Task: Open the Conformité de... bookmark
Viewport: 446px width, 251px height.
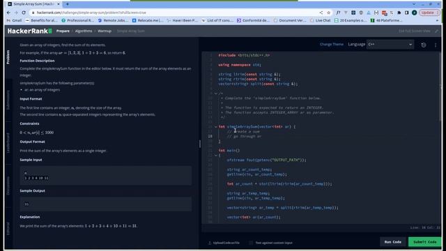Action: [x=253, y=20]
